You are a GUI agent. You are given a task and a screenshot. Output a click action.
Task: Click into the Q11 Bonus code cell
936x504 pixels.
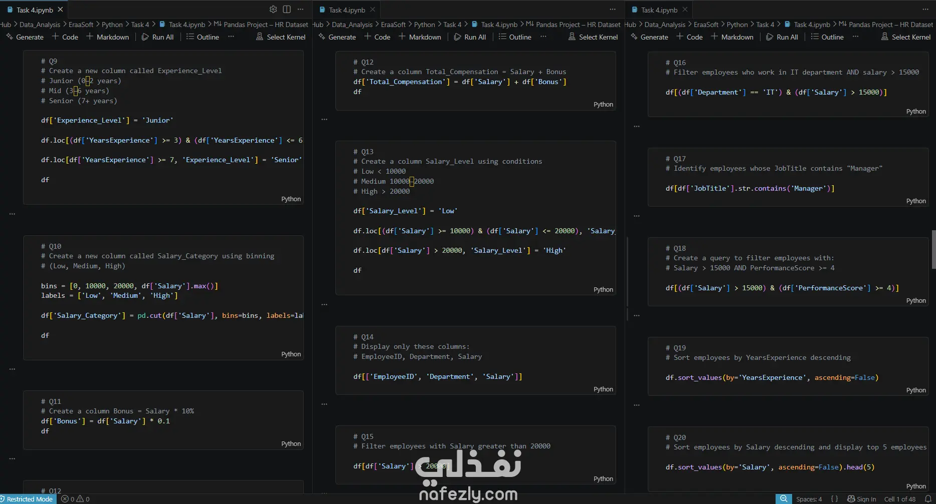tap(163, 420)
